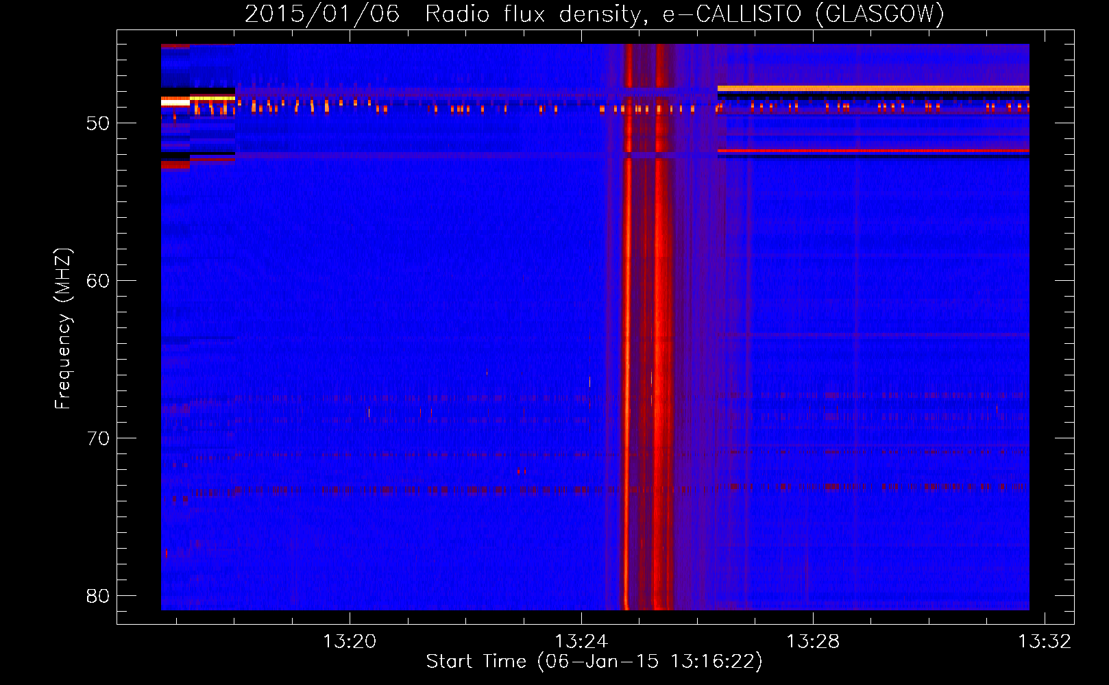Screen dimensions: 1109x685
Task: Click the 13:20 time tick label
Action: pyautogui.click(x=350, y=642)
